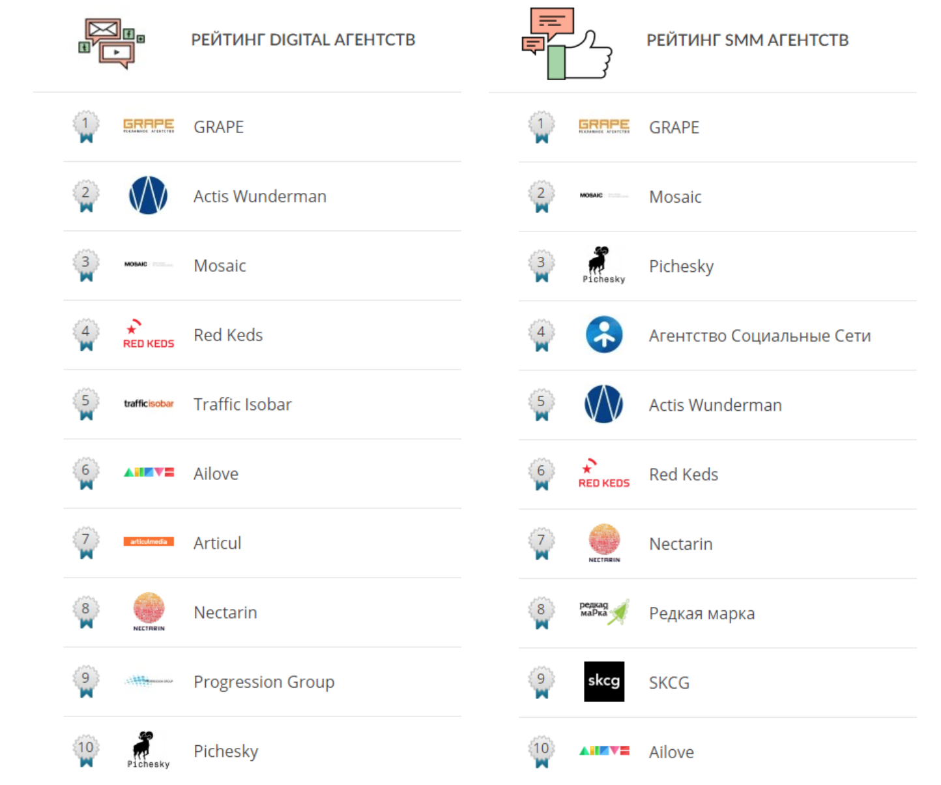Select GRAPE in the Digital rating
Image resolution: width=941 pixels, height=785 pixels.
point(218,127)
